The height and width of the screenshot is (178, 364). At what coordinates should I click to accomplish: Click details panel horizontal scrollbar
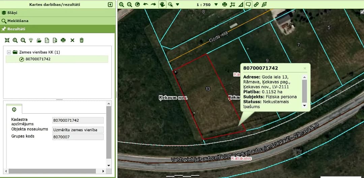52,171
